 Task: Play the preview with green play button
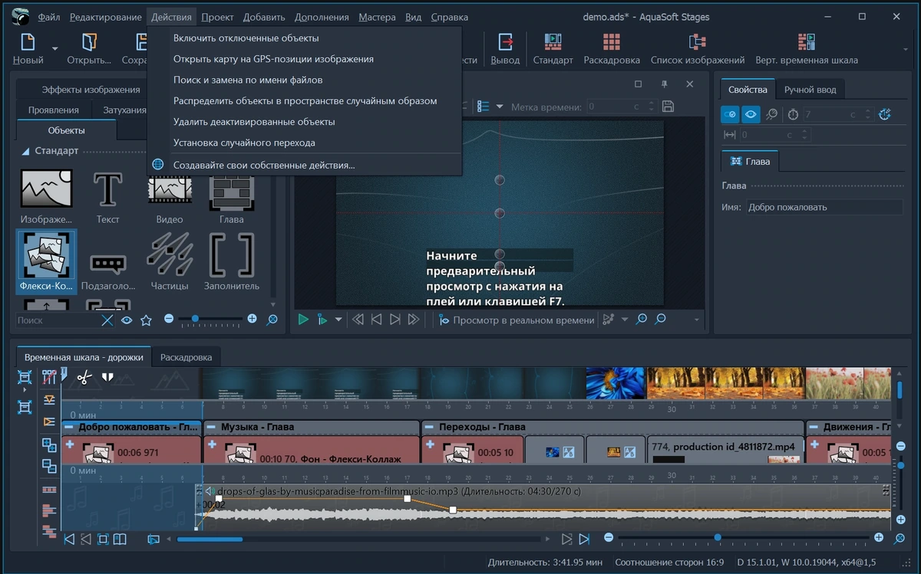pos(303,320)
